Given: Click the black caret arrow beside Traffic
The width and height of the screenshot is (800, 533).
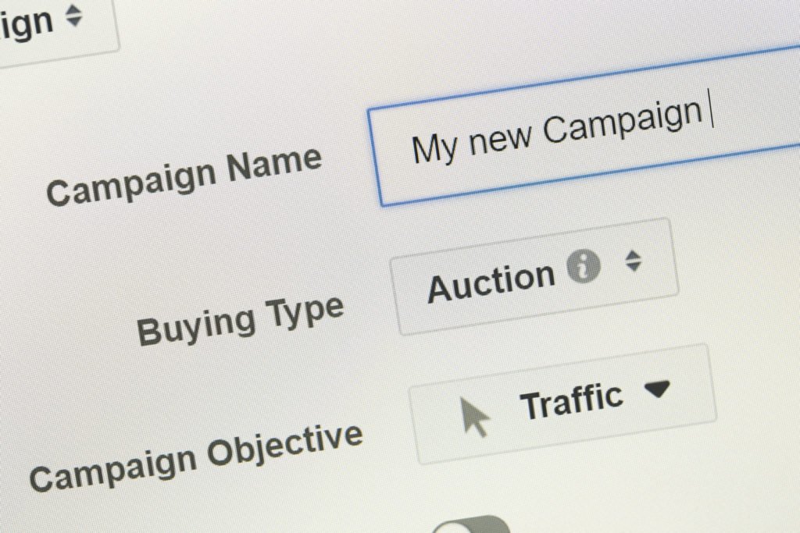Looking at the screenshot, I should tap(656, 389).
